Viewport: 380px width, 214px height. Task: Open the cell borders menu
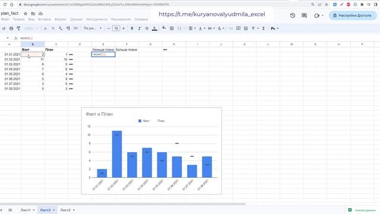click(x=172, y=29)
